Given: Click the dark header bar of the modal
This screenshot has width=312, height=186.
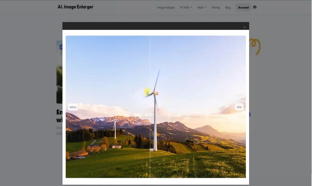Looking at the screenshot, I should pos(152,26).
